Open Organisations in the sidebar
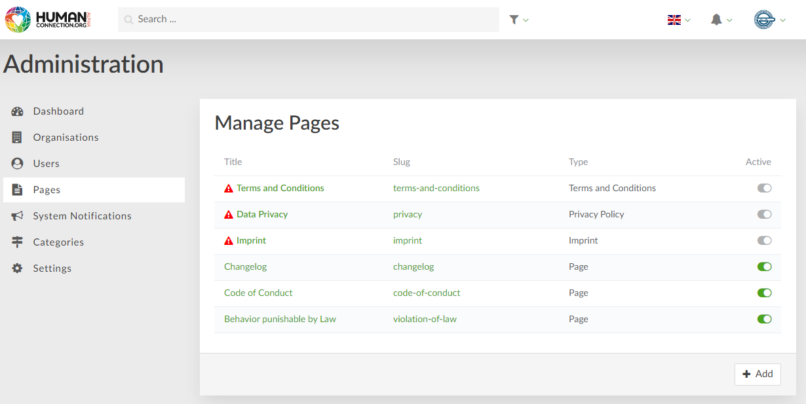806x404 pixels. pos(94,138)
